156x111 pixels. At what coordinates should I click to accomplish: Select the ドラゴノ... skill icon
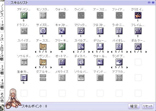click(24, 31)
